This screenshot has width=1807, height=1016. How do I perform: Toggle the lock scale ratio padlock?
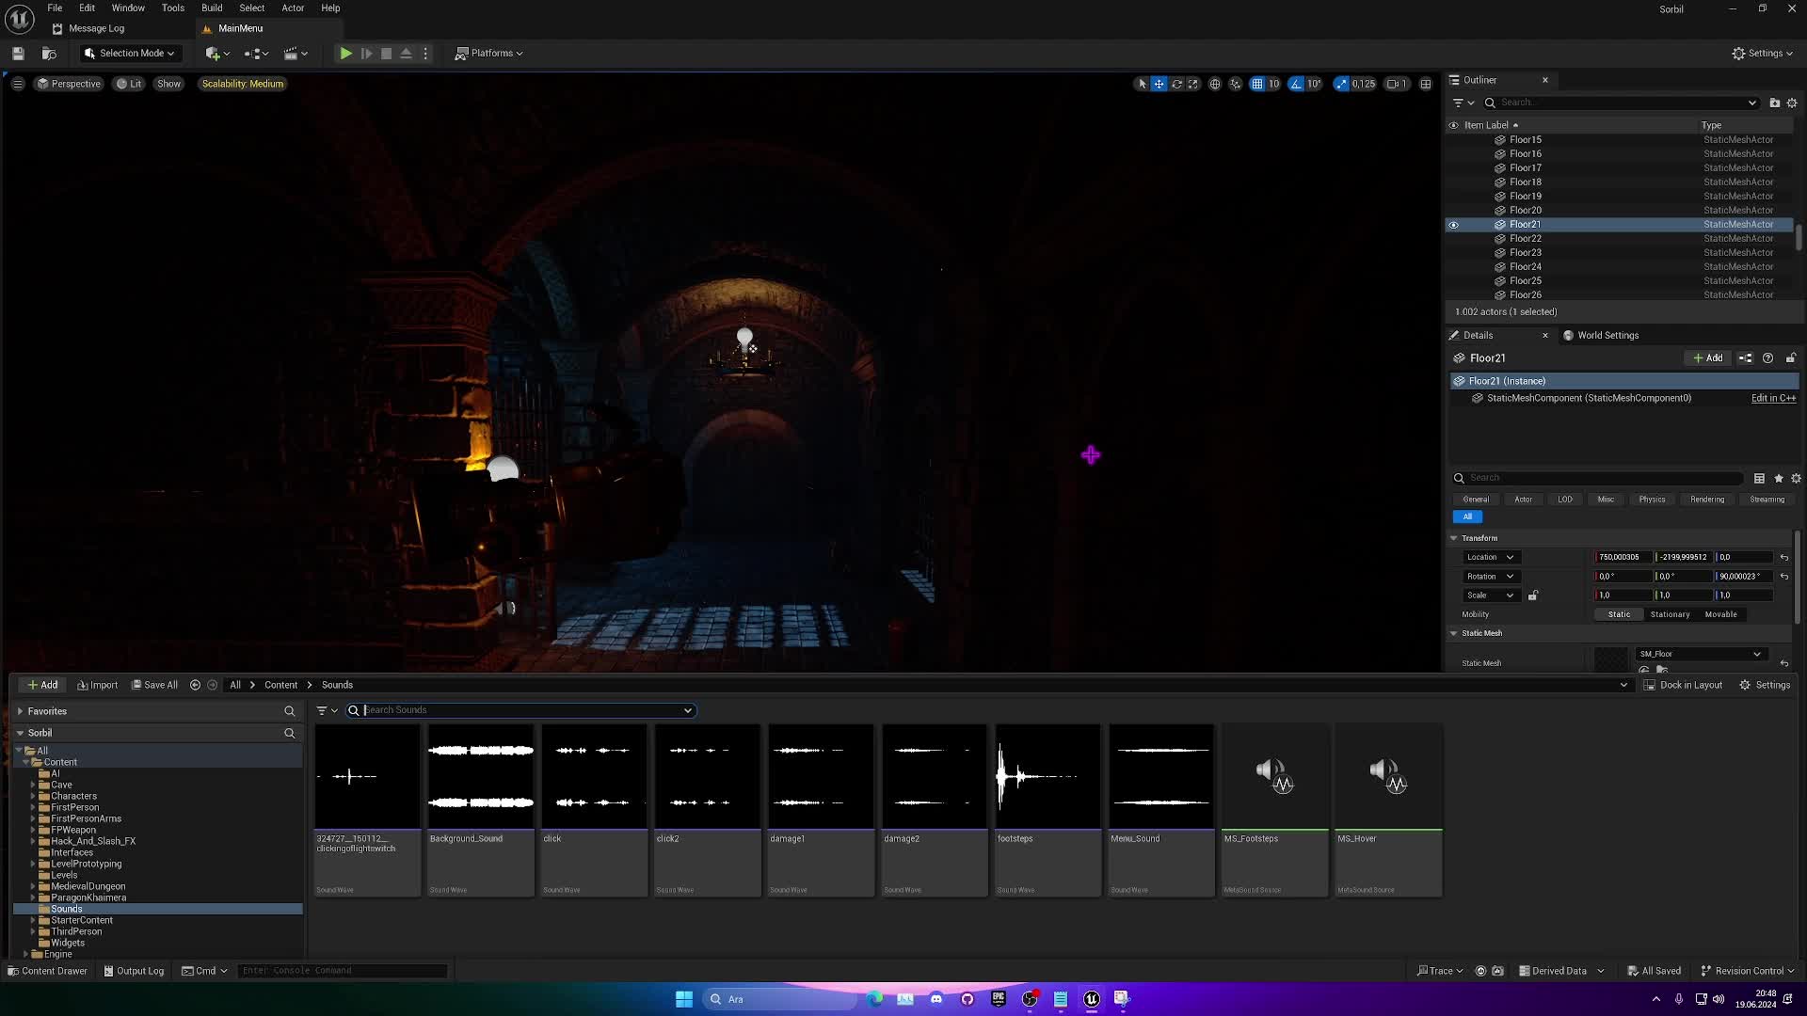1533,595
